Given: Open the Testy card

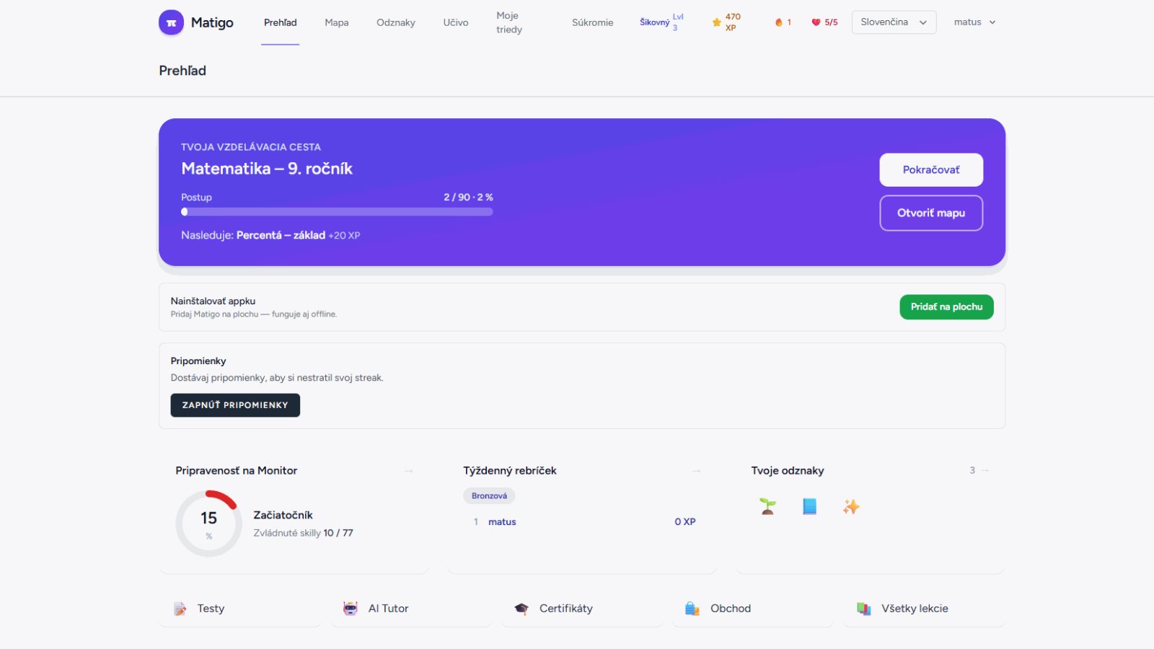Looking at the screenshot, I should click(240, 609).
